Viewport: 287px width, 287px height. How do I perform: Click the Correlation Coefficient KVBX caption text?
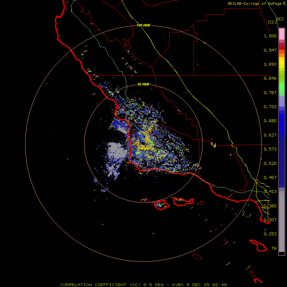click(x=143, y=285)
